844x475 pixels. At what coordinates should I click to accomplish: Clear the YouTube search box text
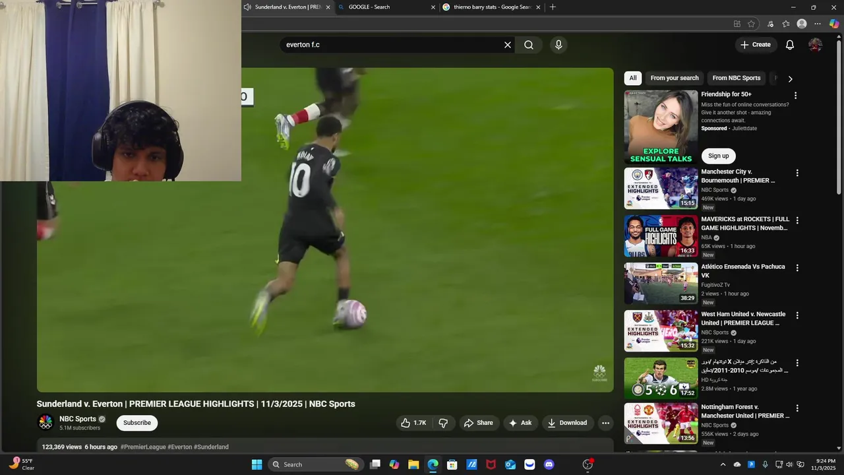coord(508,45)
